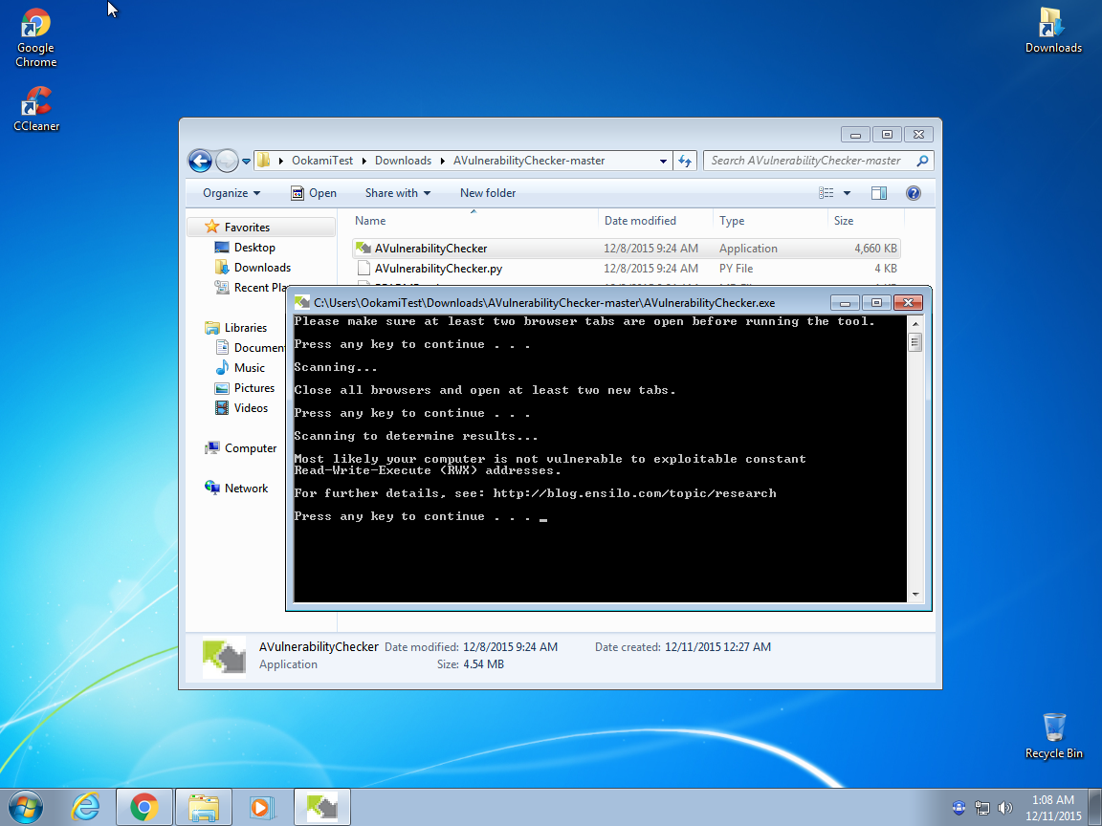
Task: Click the search magnifier icon
Action: 923,161
